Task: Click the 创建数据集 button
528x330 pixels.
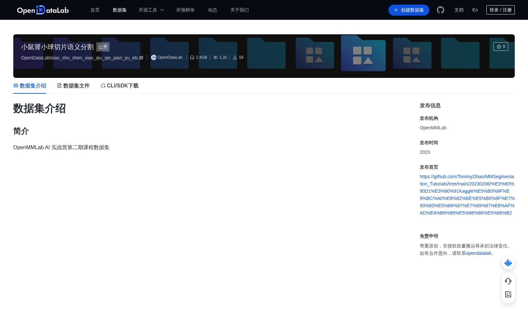Action: click(x=409, y=10)
